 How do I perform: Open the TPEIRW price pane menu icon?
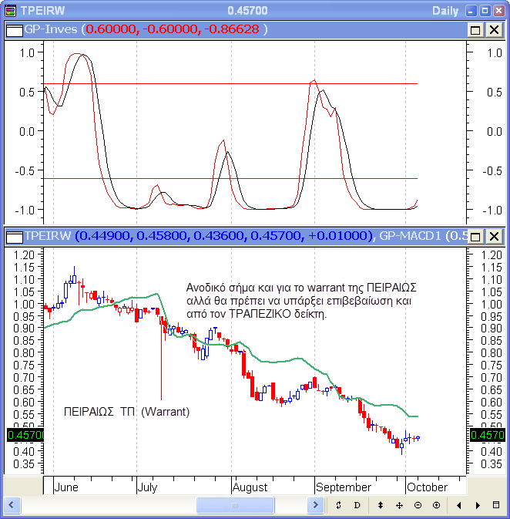(13, 236)
